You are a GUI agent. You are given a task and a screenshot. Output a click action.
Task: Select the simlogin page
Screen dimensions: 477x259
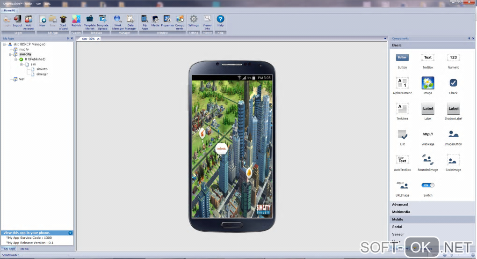42,74
